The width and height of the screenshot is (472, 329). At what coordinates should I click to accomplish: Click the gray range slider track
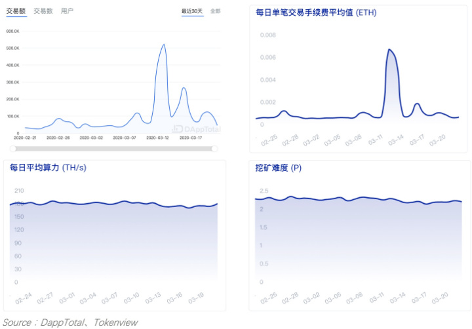tap(114, 148)
